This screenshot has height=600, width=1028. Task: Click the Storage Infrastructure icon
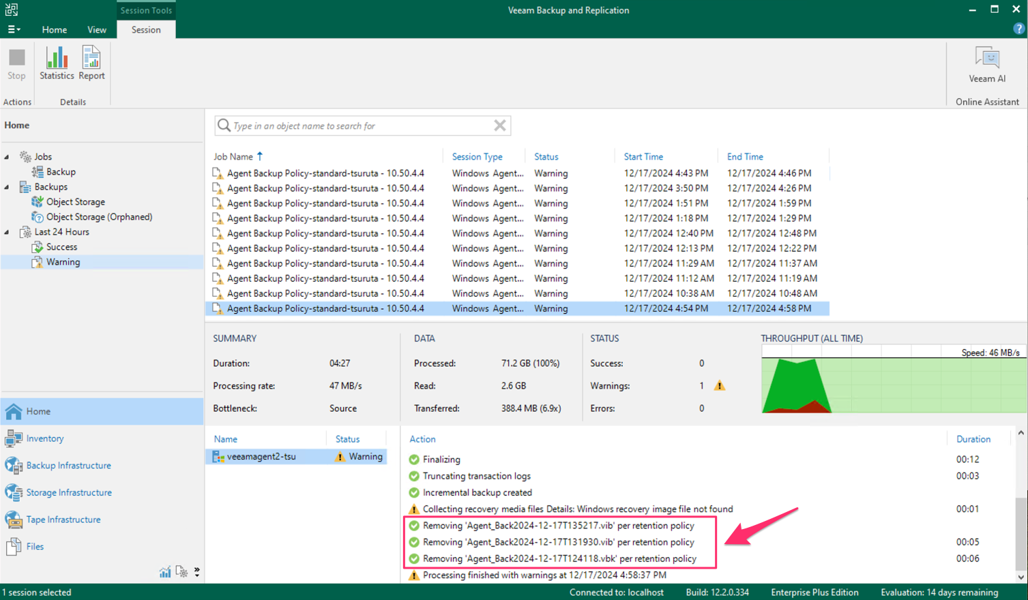(14, 492)
